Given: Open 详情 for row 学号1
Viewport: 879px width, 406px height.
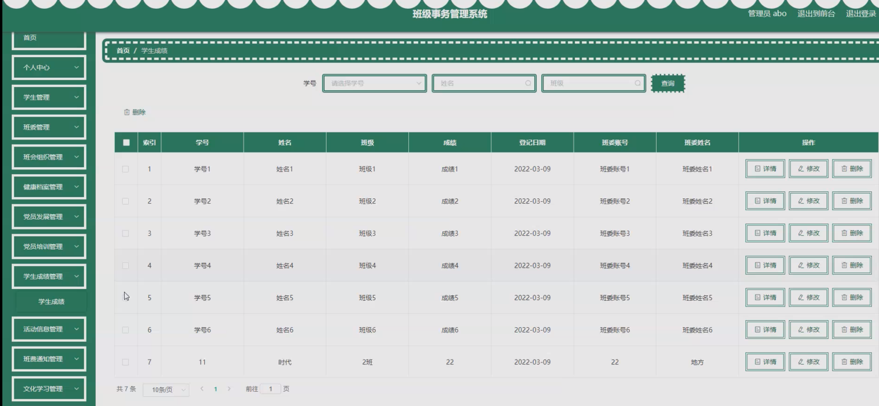Looking at the screenshot, I should (x=765, y=169).
